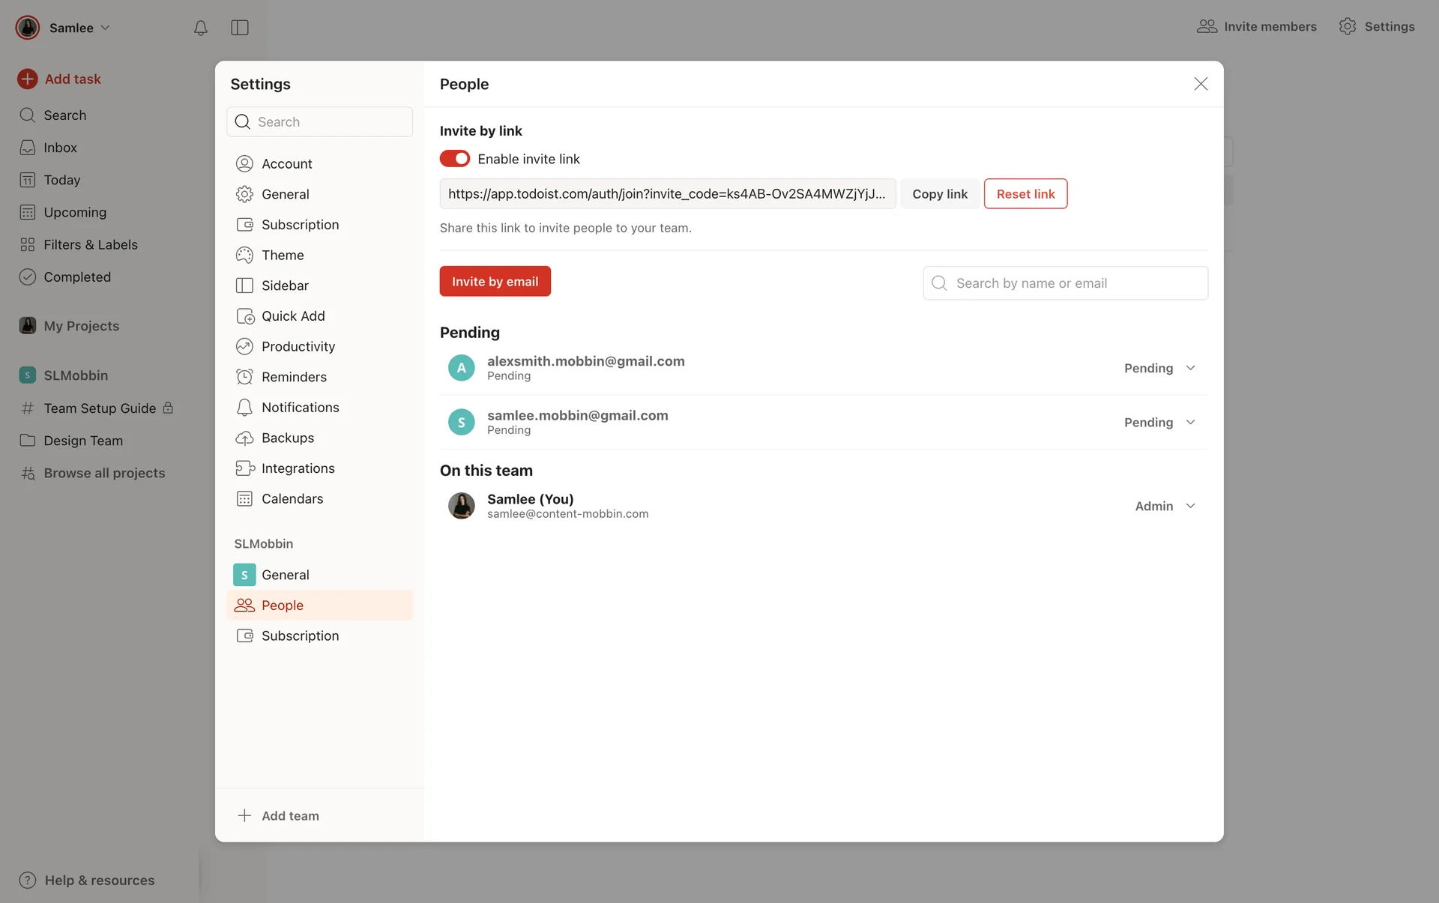This screenshot has width=1439, height=903.
Task: Open Samlee account menu chevron
Action: (105, 28)
